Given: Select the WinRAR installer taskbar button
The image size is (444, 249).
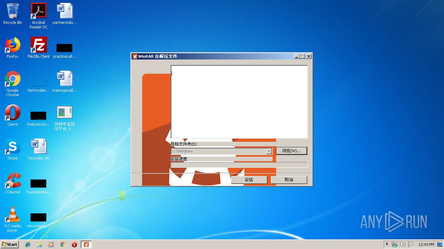Looking at the screenshot, I should pyautogui.click(x=86, y=245).
